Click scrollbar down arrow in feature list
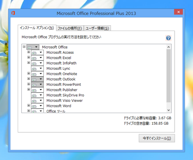This screenshot has height=160, width=193. [x=168, y=110]
